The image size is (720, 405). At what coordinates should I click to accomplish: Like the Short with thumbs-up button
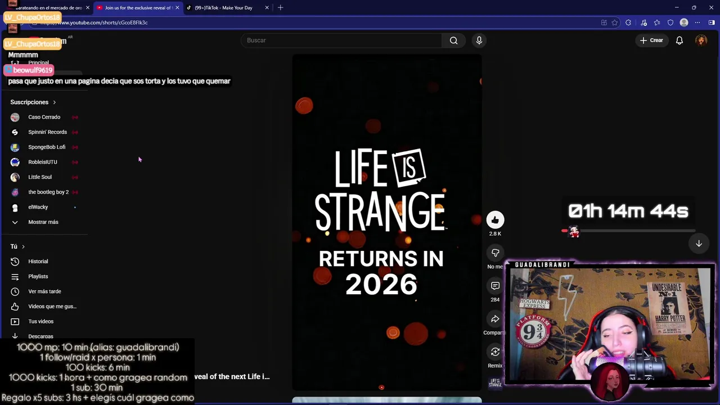[x=495, y=220]
